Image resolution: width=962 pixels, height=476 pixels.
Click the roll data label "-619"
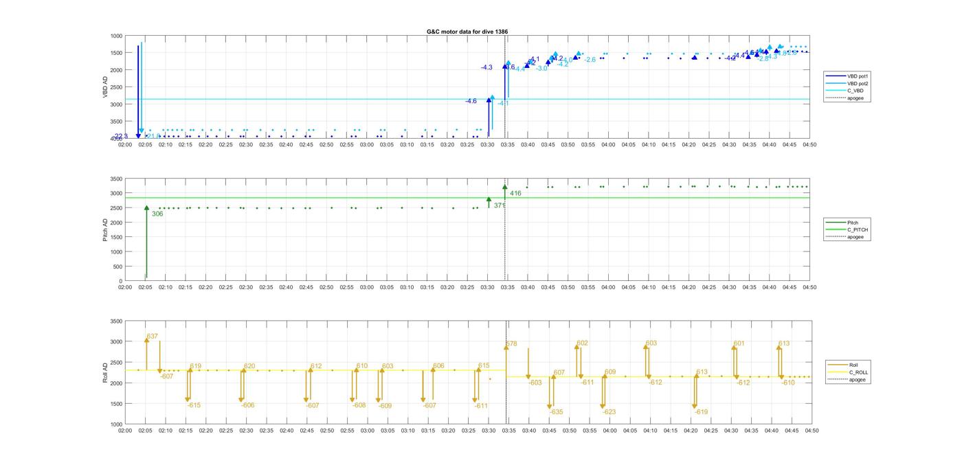tap(700, 412)
